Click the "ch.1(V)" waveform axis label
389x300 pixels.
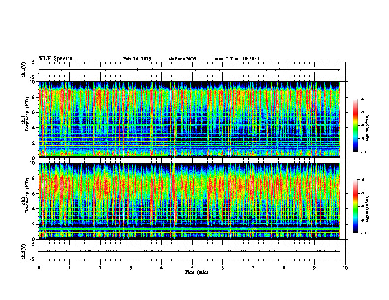(23, 70)
